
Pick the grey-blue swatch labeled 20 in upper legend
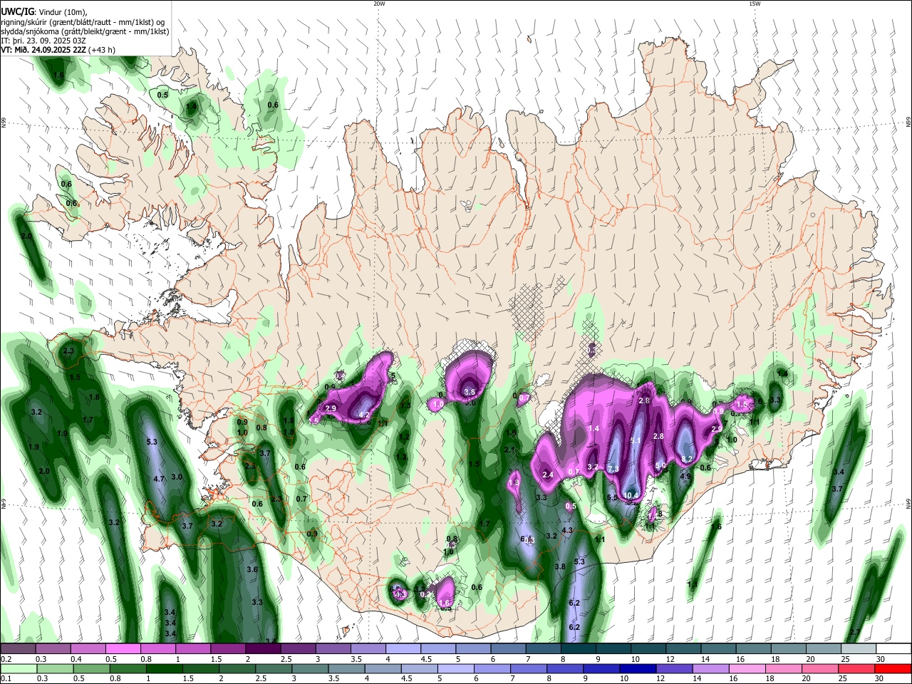point(823,649)
